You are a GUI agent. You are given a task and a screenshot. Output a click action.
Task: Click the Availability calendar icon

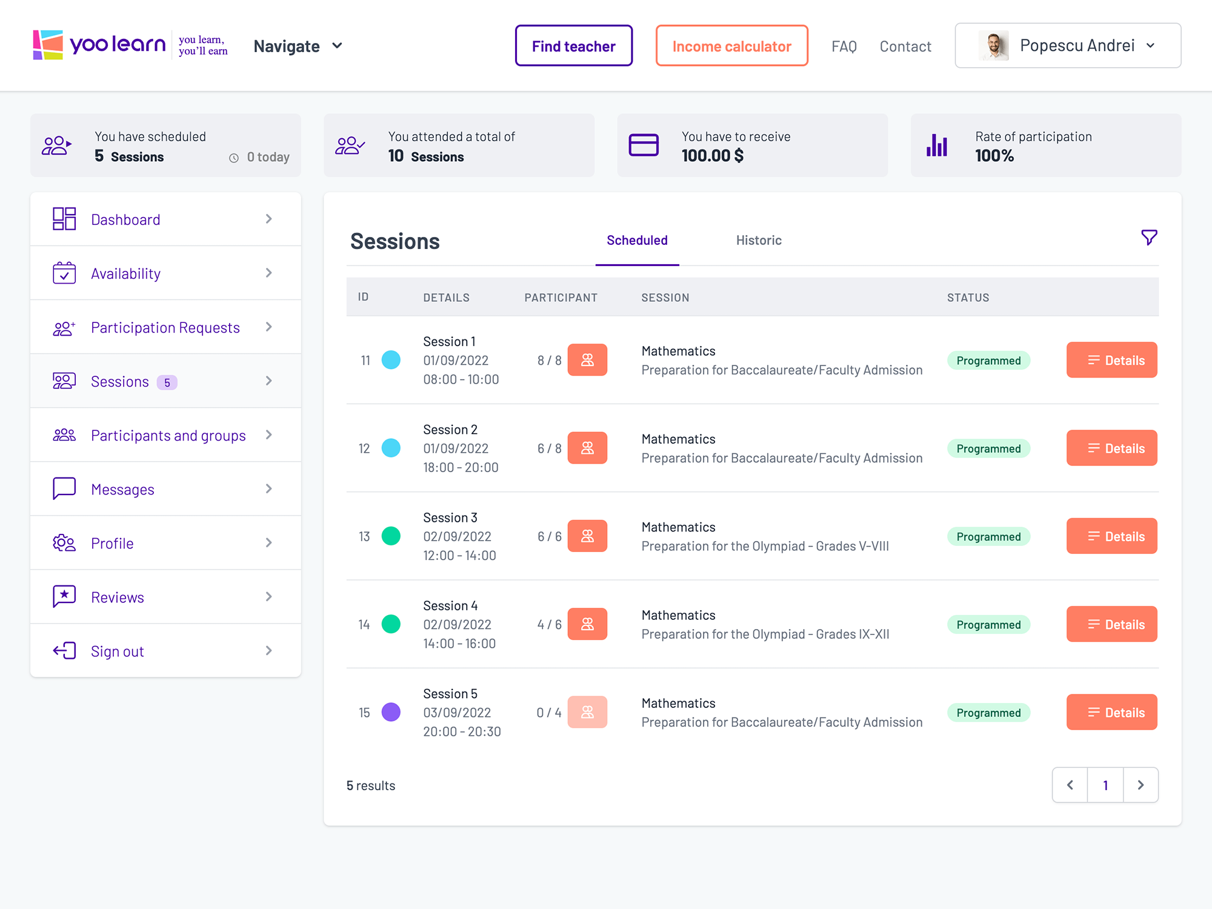click(64, 273)
